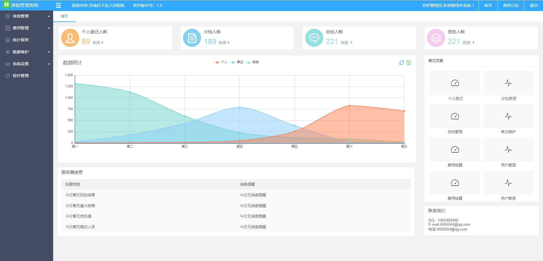Open 统计报表 in the sidebar
Viewport: 543px width, 261px height.
coord(21,40)
